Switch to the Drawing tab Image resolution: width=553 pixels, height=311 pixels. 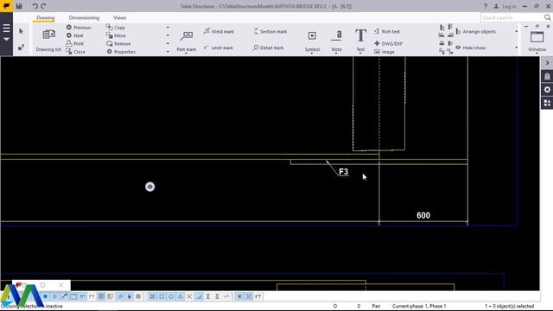[46, 17]
